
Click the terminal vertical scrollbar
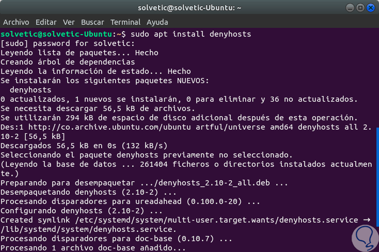pos(377,177)
